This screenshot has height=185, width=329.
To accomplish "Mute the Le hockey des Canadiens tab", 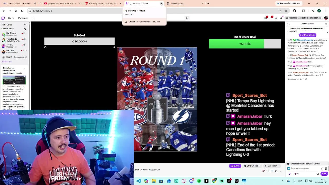I will tap(35, 4).
